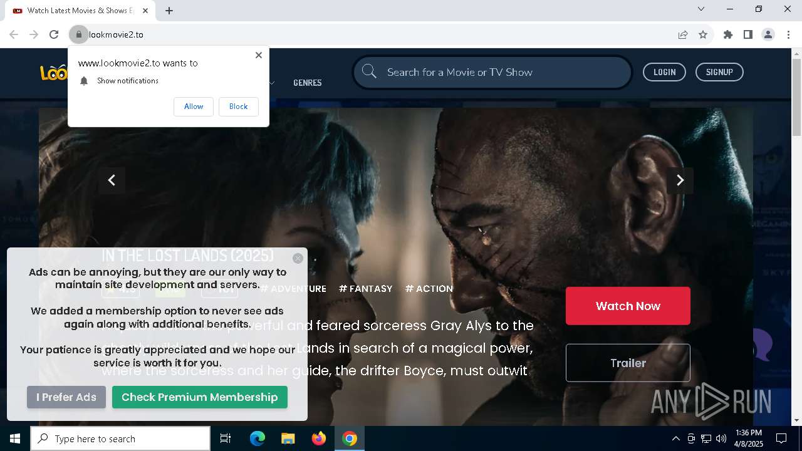Open In The Lost Lands title
802x451 pixels.
(x=187, y=256)
